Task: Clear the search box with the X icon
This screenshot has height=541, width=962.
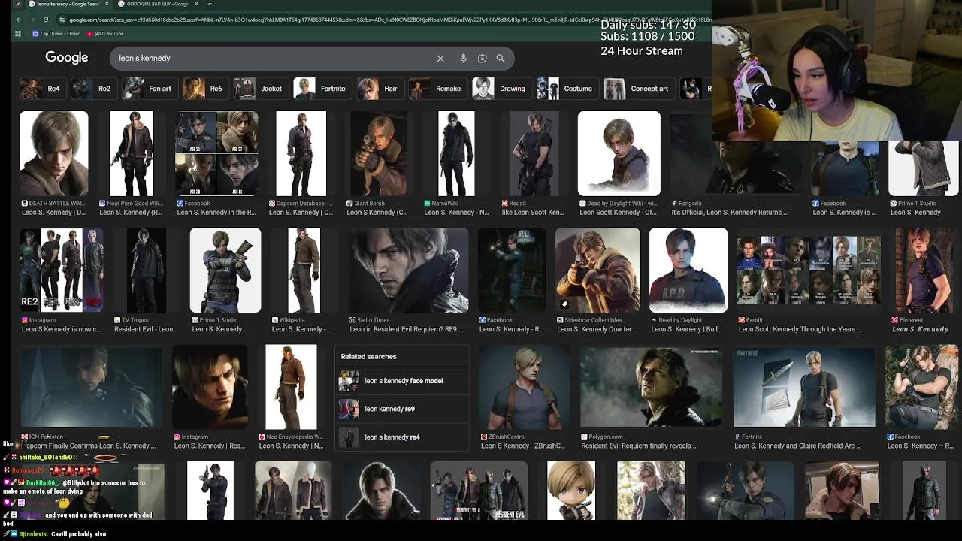Action: [x=440, y=59]
